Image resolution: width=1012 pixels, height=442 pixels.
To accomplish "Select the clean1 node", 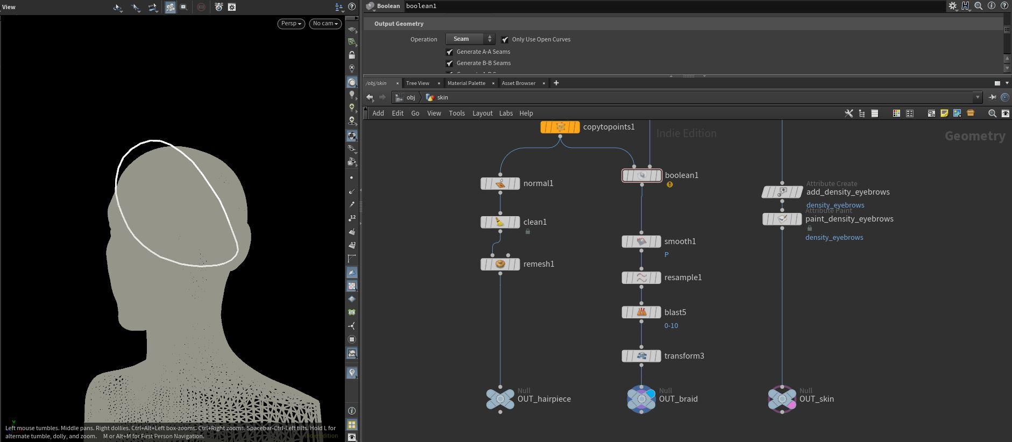I will click(x=500, y=222).
